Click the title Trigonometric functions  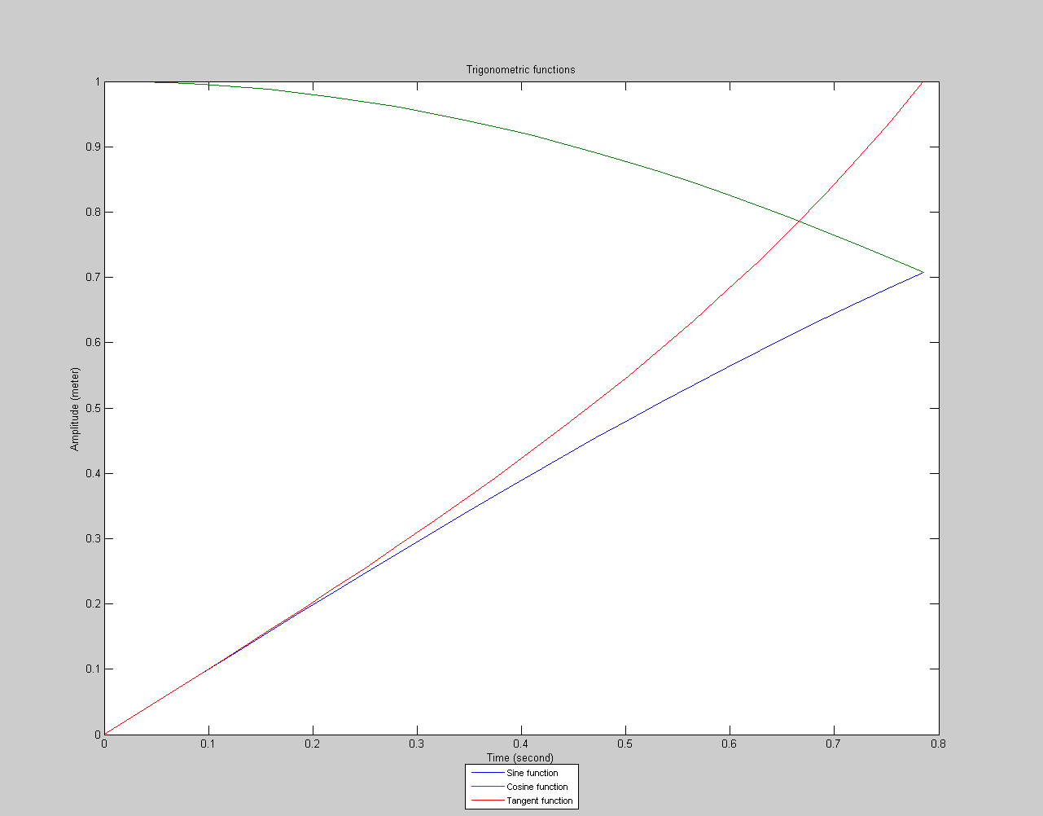click(x=521, y=70)
